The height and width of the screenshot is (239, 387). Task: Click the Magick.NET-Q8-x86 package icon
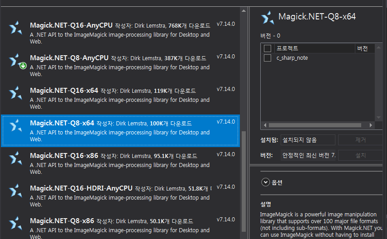tap(15, 224)
